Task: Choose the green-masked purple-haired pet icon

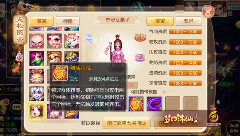Action: point(37,59)
